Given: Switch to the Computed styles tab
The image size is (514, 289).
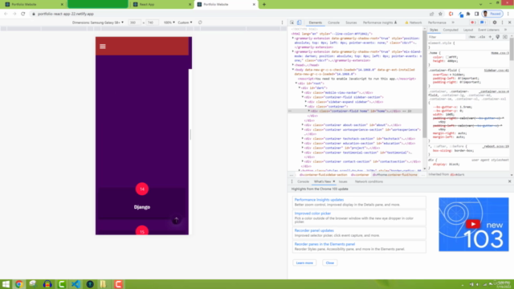Looking at the screenshot, I should pos(451,30).
